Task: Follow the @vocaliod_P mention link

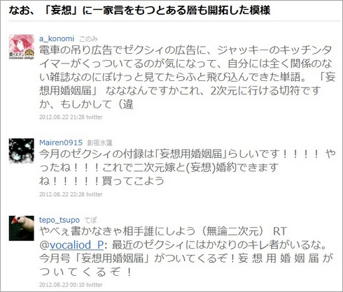Action: point(71,245)
